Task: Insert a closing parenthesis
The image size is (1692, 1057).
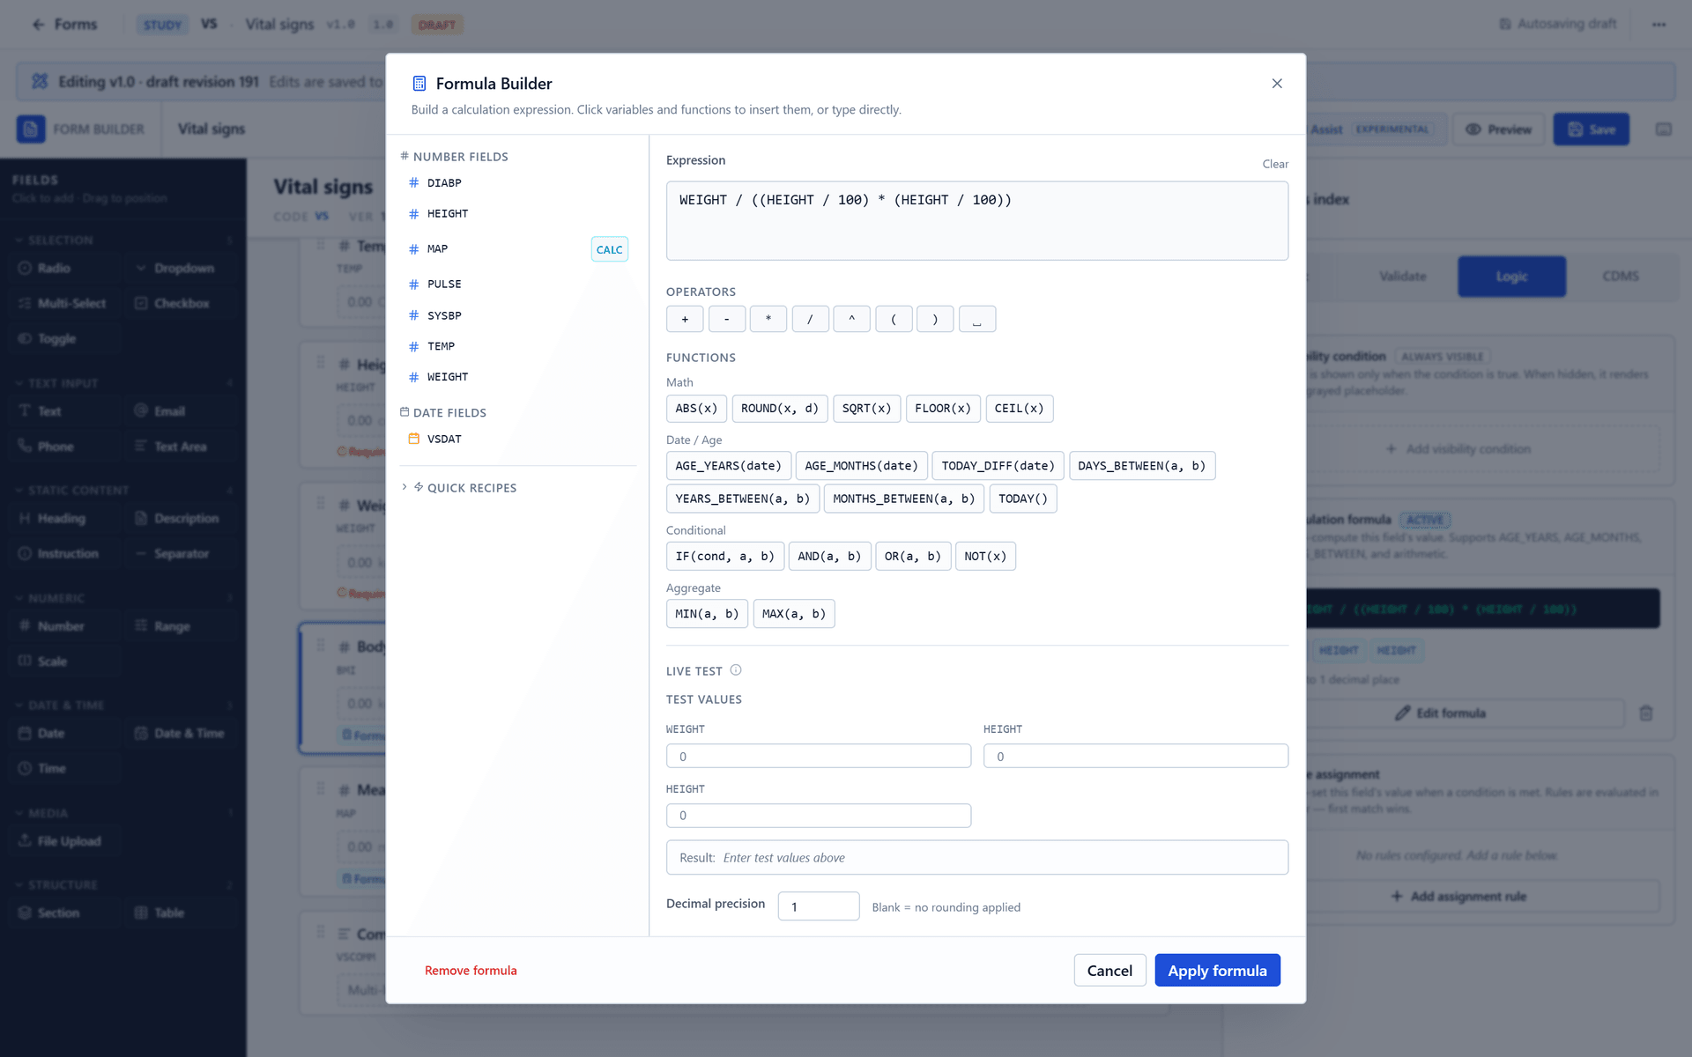Action: tap(936, 319)
